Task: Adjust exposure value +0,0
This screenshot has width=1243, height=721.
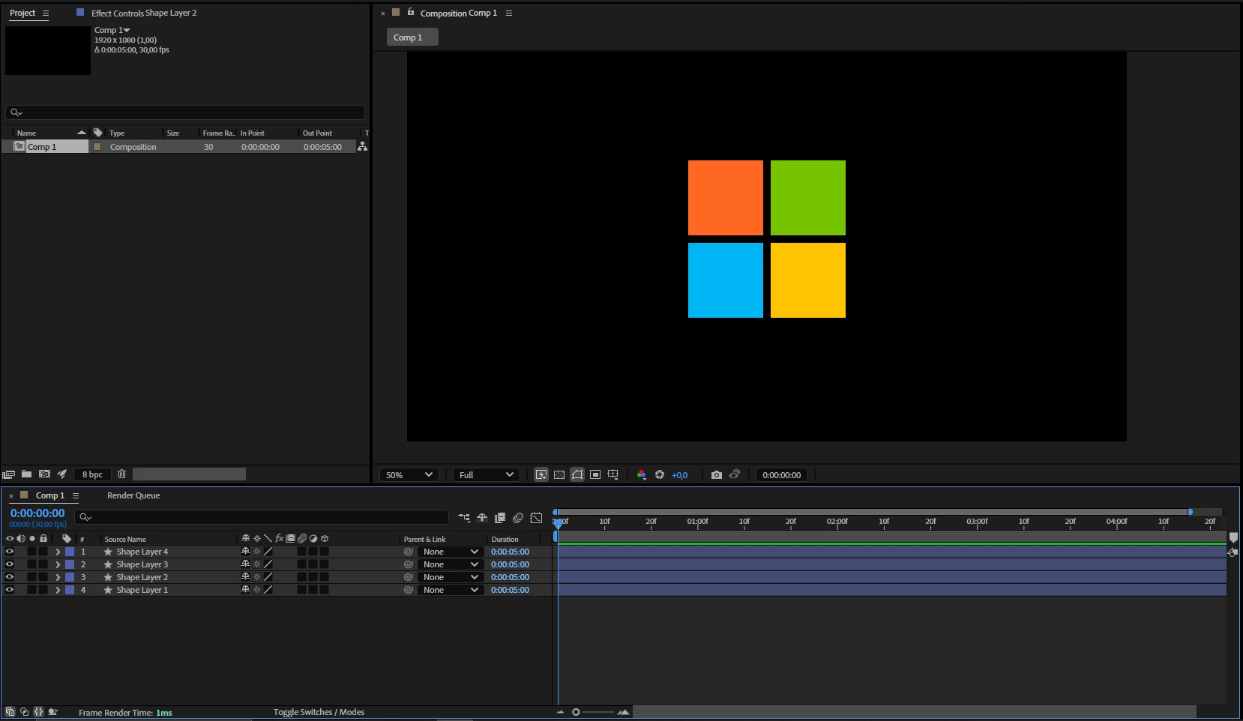Action: [x=679, y=475]
